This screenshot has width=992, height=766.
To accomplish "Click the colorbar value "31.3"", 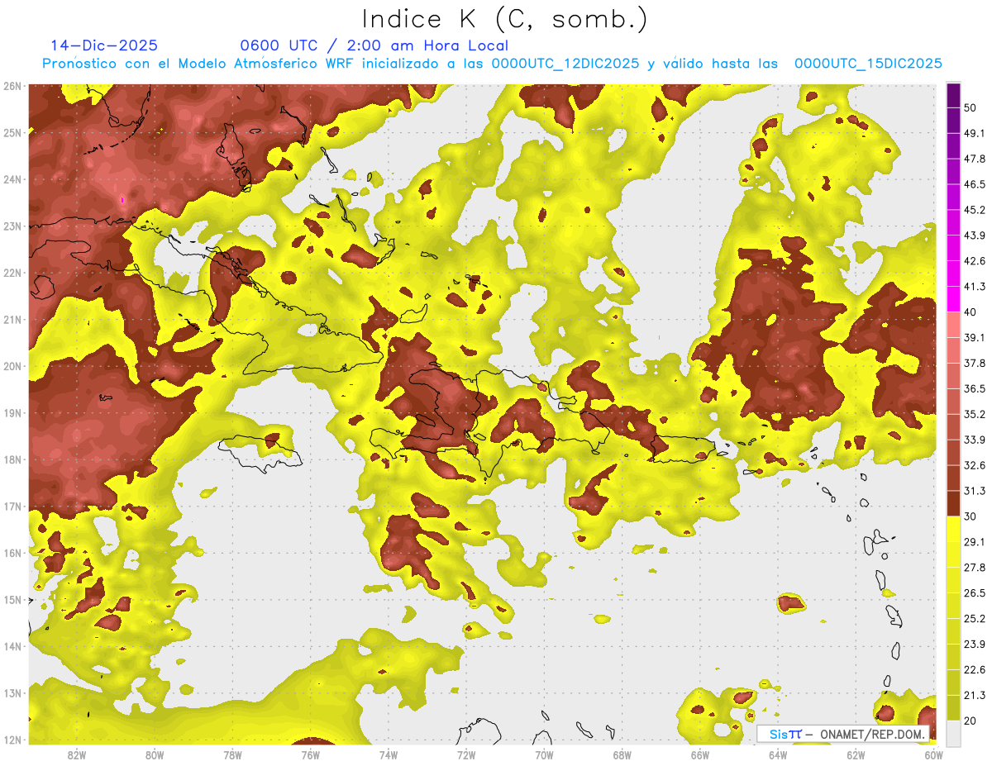I will click(975, 491).
